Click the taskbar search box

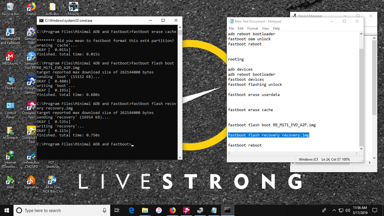60,210
